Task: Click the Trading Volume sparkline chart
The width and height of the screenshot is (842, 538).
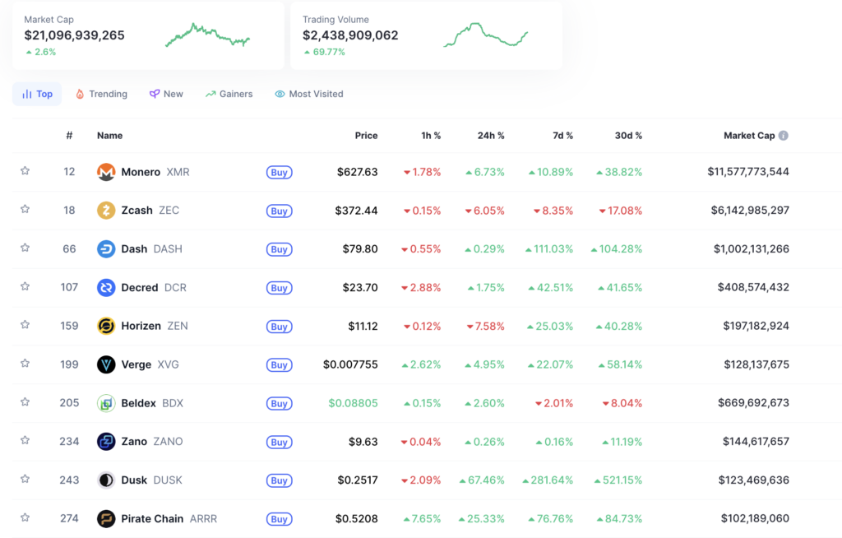Action: 486,35
